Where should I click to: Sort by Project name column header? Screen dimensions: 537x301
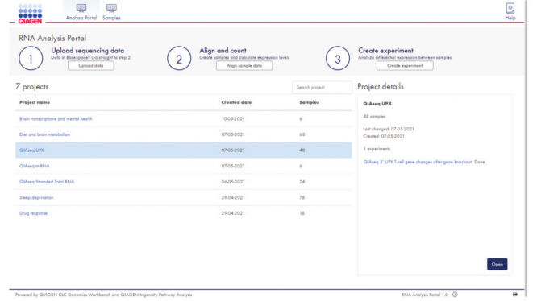(35, 102)
